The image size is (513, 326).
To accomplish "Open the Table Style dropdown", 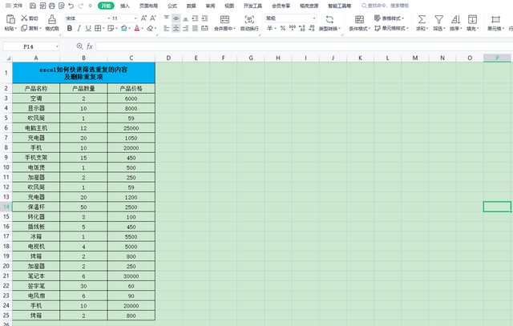I will coord(390,18).
